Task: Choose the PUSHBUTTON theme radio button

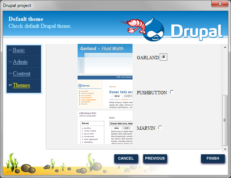Action: [x=172, y=92]
